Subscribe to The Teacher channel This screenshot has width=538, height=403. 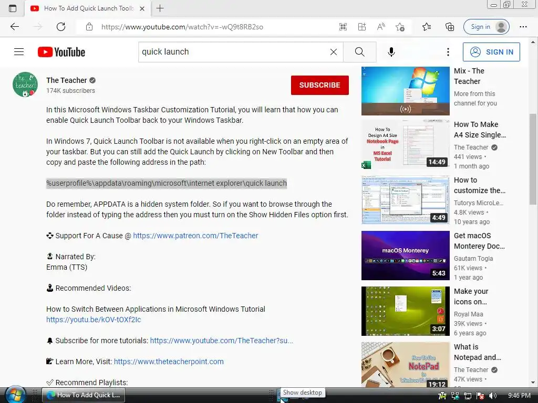point(320,85)
